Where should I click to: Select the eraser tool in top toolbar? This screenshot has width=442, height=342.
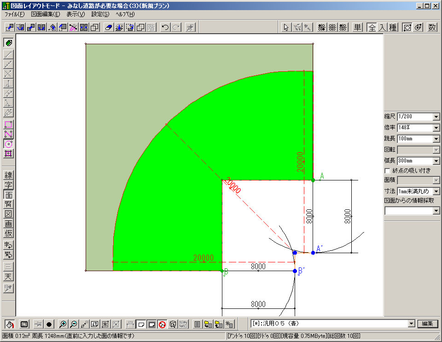[x=109, y=27]
